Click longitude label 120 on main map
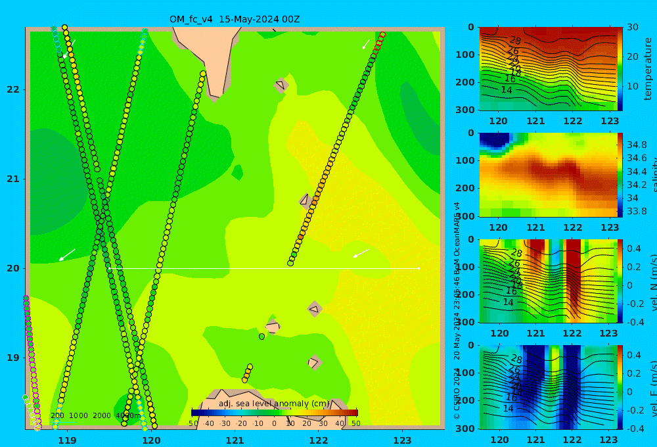Viewport: 657px width, 447px height. click(x=151, y=440)
